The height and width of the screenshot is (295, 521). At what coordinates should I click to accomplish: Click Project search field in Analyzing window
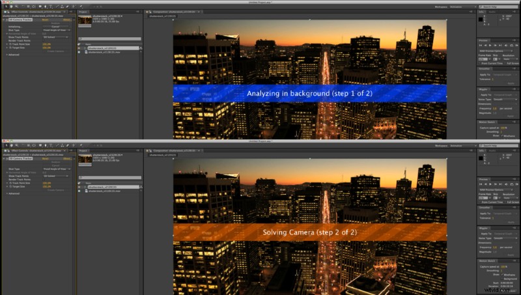pos(110,39)
